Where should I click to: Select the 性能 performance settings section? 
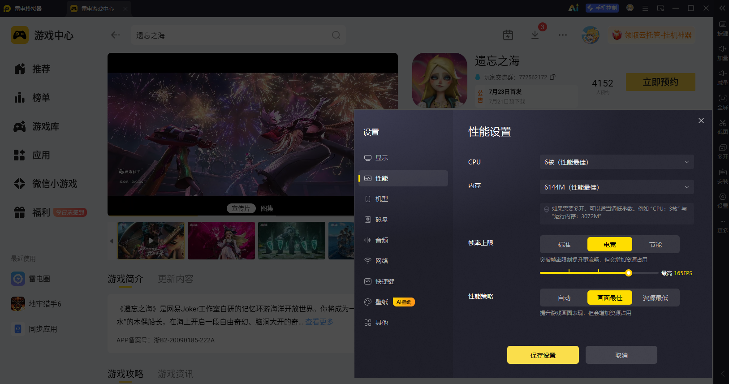coord(403,178)
